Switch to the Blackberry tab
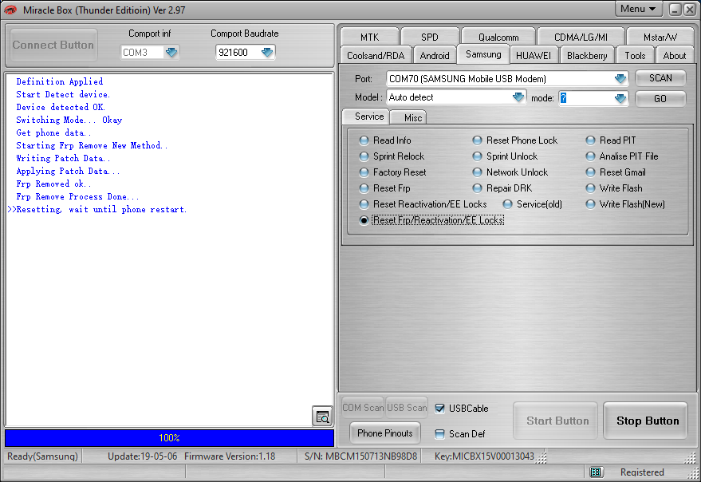Screen dimensions: 701x482 click(587, 56)
